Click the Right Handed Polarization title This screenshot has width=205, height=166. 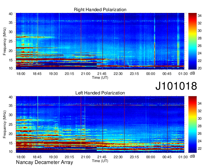(100, 10)
